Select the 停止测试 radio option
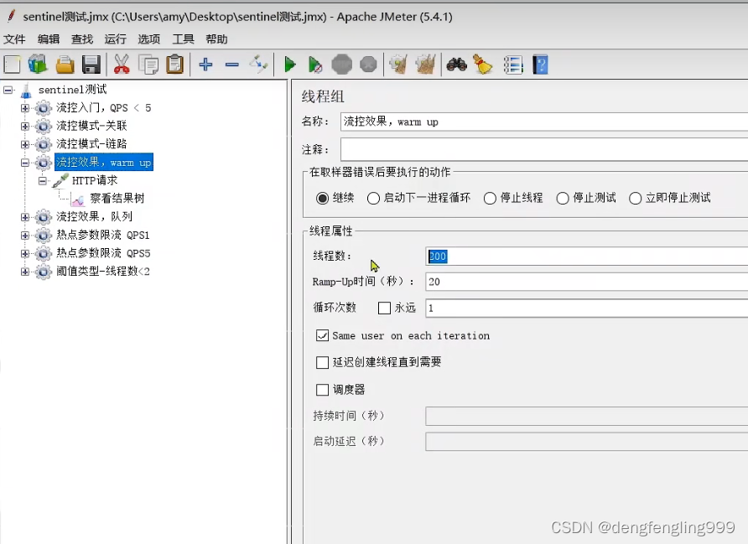748x544 pixels. (563, 198)
